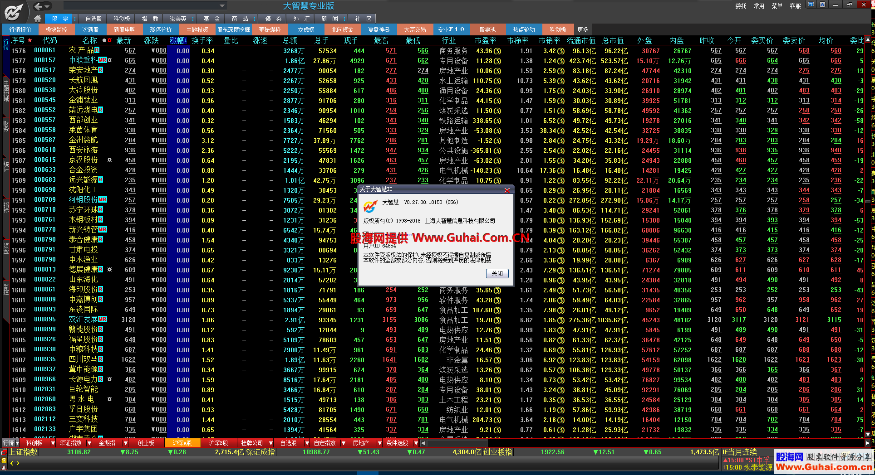Click the MR badge next to 中联重科
This screenshot has width=875, height=475.
[102, 60]
